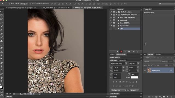Select the Horizontal Type tool
Screen dimensions: 175x98
(x=2, y=66)
